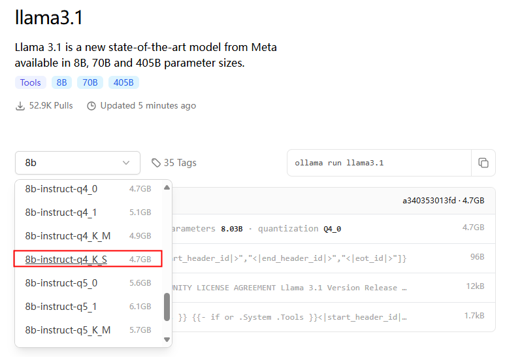Select 8b-instruct-q4_K_S from the list
Screen dimensions: 522x357
[x=88, y=259]
